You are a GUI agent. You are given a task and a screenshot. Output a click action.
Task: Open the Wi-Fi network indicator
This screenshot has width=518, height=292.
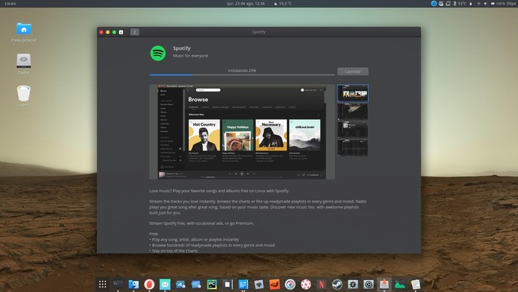[x=478, y=3]
